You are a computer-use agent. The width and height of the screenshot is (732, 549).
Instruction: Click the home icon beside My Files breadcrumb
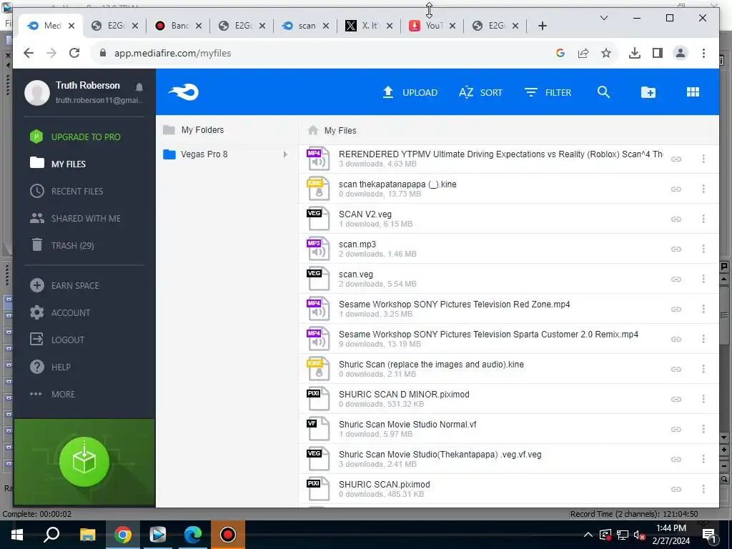pyautogui.click(x=313, y=130)
